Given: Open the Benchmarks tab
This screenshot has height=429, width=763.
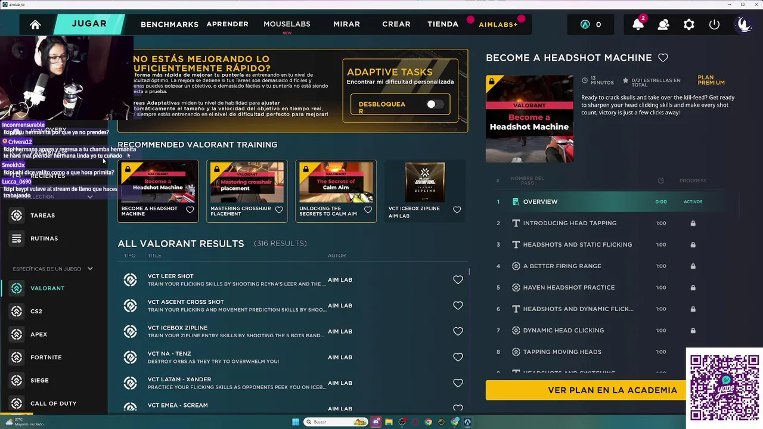Looking at the screenshot, I should (x=169, y=24).
